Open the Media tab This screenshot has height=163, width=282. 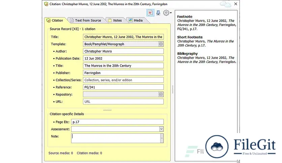click(136, 21)
